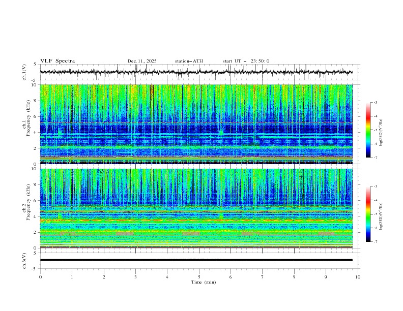Click the lower colorbar 'log(PSD)(V²/Hz)' label

pos(381,216)
